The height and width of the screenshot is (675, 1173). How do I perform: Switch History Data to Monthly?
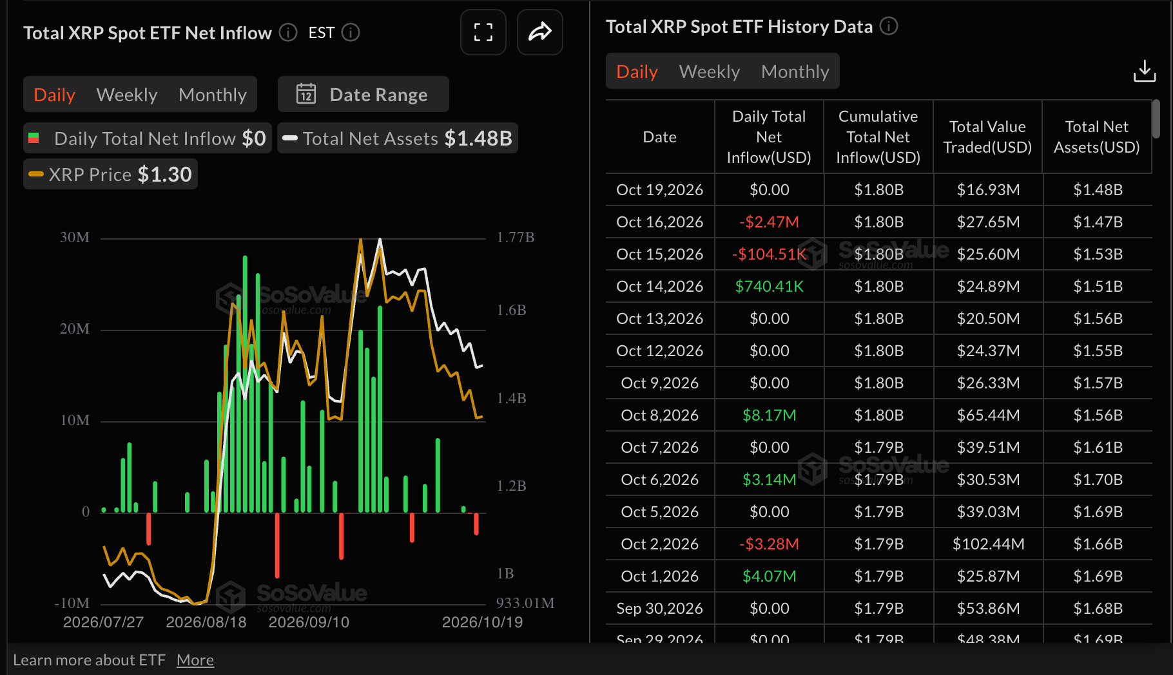coord(795,71)
